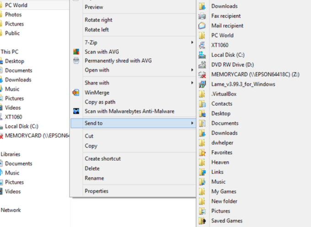The image size is (311, 227).
Task: Open Desktop under This PC
Action: pos(15,61)
